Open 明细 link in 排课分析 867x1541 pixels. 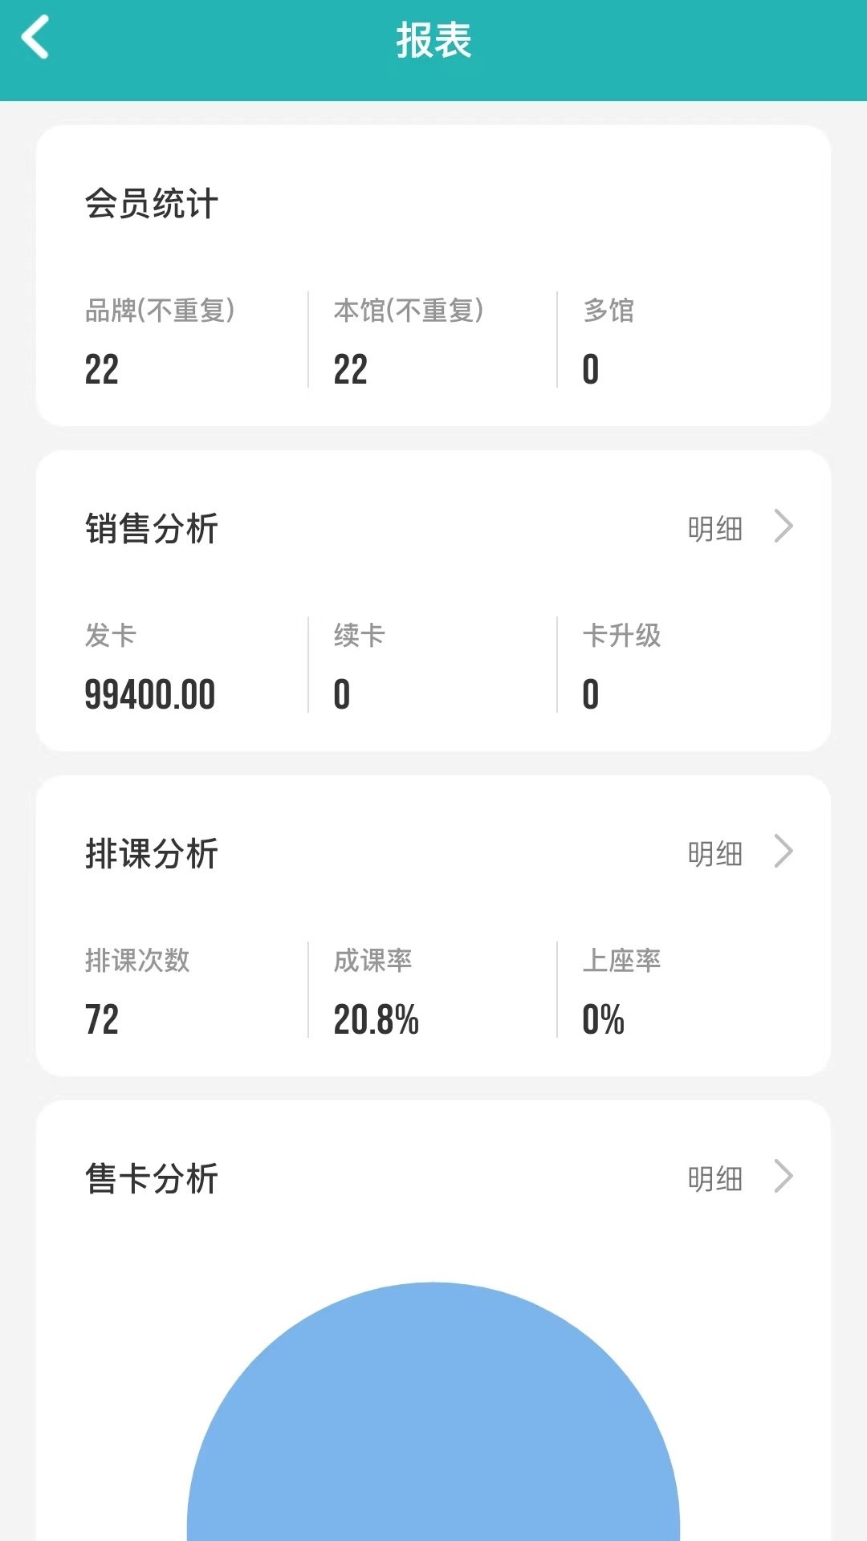click(714, 854)
